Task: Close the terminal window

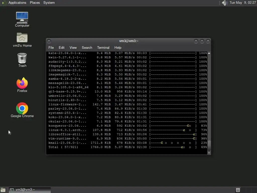Action: coord(208,41)
